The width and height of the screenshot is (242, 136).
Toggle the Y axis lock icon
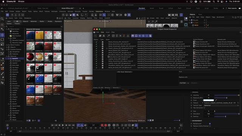tap(16, 15)
